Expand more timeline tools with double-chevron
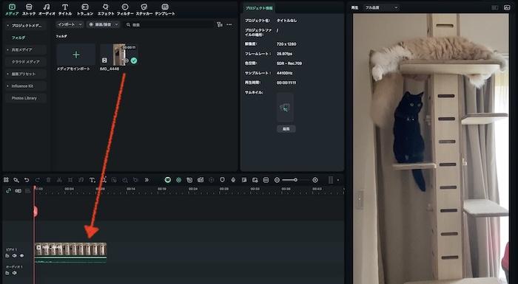Viewport: 518px width, 284px height. [147, 180]
